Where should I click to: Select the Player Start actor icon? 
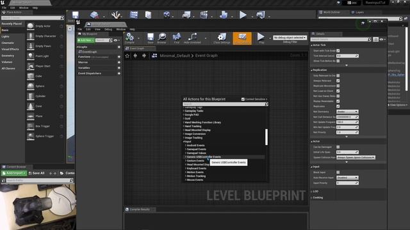(31, 66)
